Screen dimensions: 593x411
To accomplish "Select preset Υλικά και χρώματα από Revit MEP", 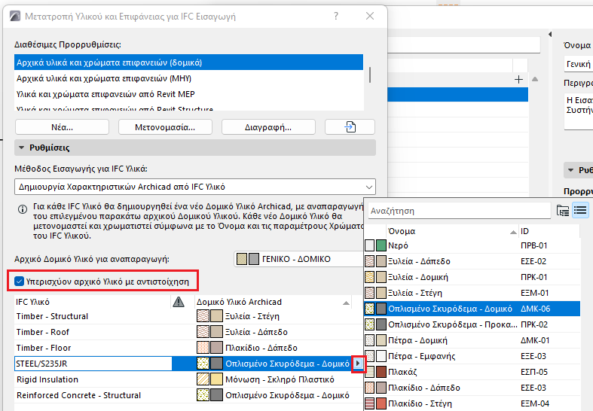I will pos(188,94).
